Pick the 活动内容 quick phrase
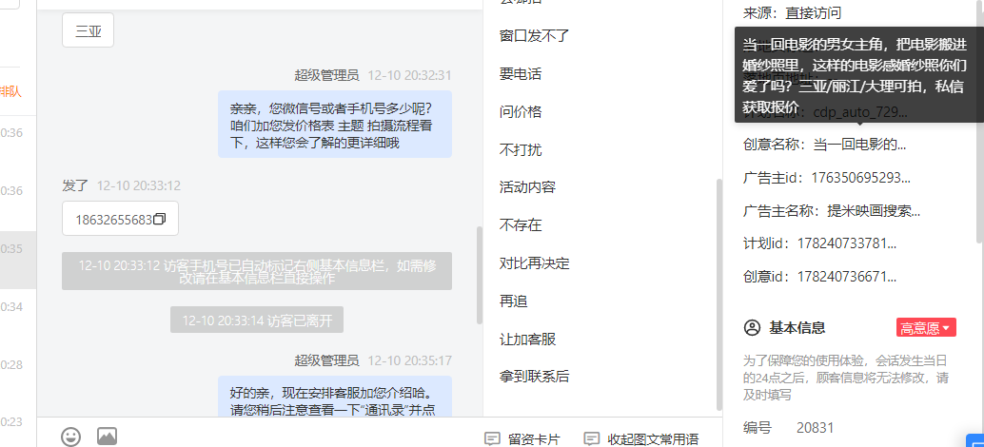The height and width of the screenshot is (447, 984). tap(527, 186)
